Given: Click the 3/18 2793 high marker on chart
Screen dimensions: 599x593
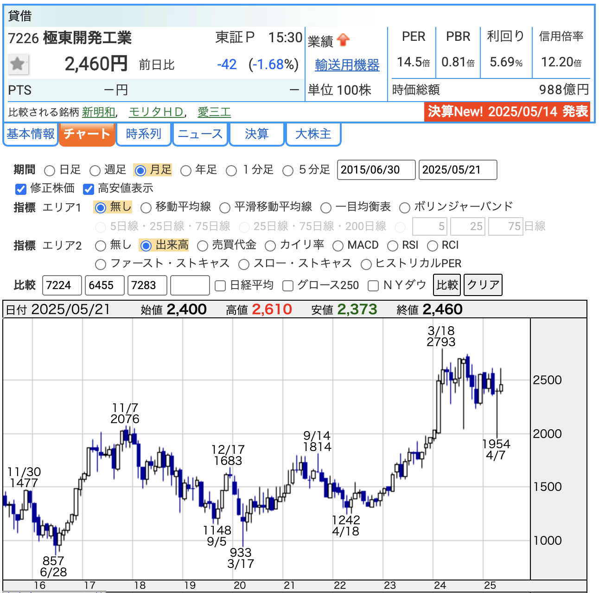Looking at the screenshot, I should coord(441,336).
